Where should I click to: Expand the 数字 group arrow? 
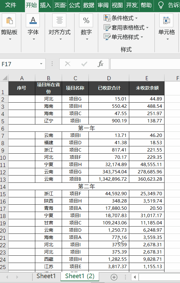pos(87,39)
